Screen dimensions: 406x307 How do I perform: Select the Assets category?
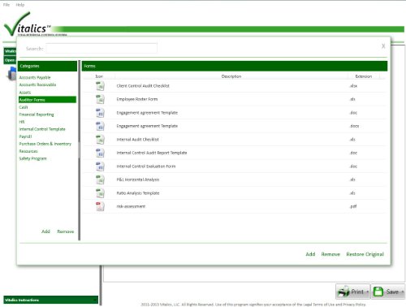25,93
